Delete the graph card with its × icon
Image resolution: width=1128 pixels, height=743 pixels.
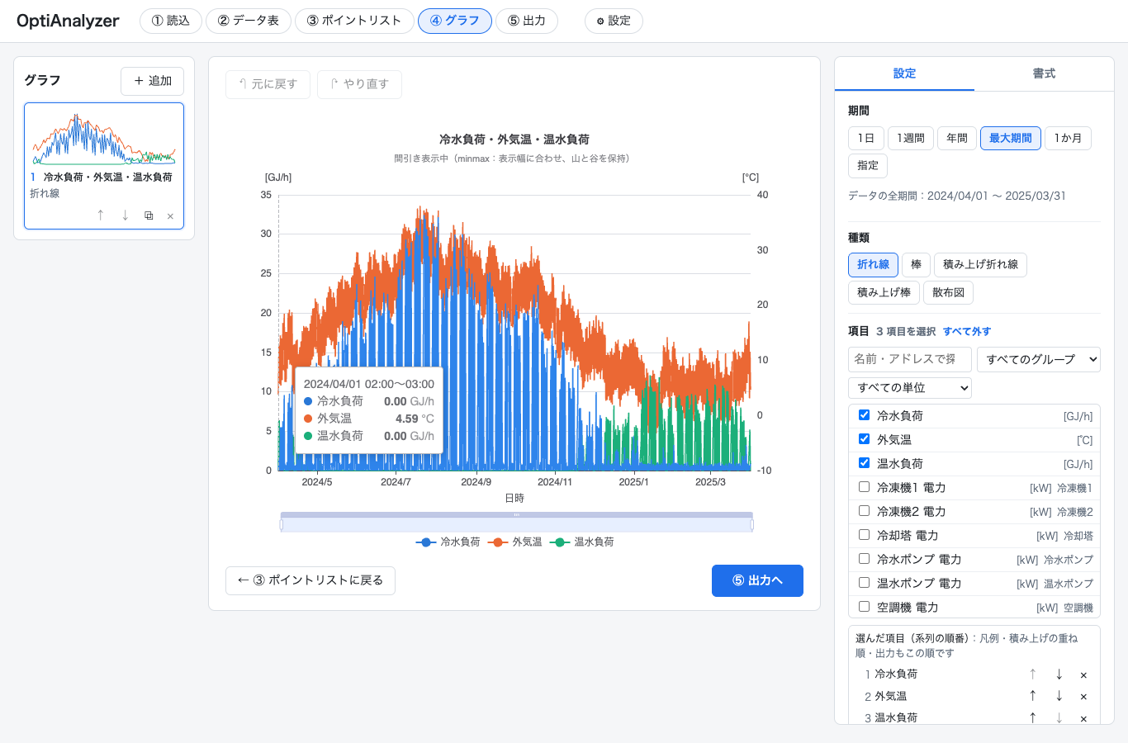[x=170, y=216]
